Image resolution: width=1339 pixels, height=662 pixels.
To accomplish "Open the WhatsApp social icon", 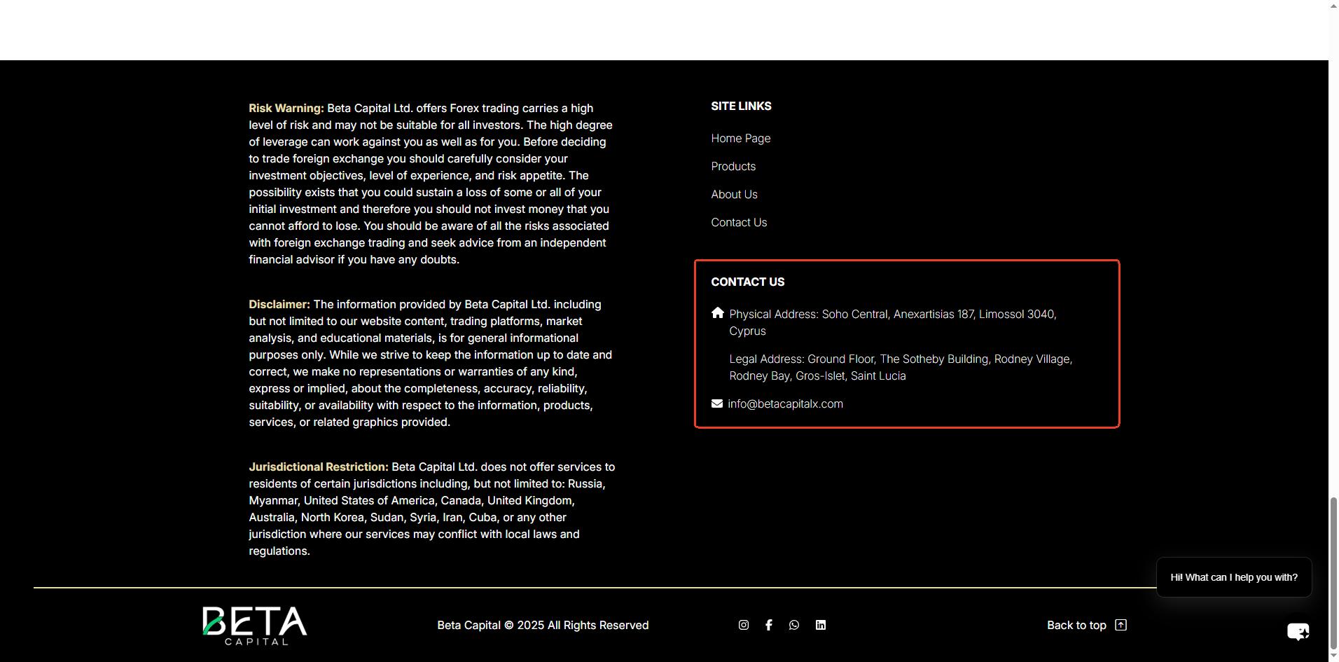I will [x=794, y=625].
